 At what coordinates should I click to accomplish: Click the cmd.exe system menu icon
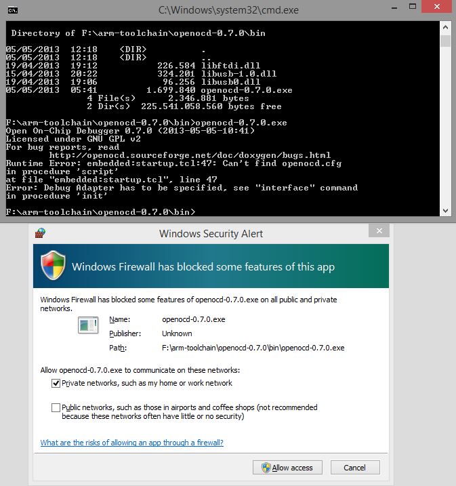coord(13,11)
